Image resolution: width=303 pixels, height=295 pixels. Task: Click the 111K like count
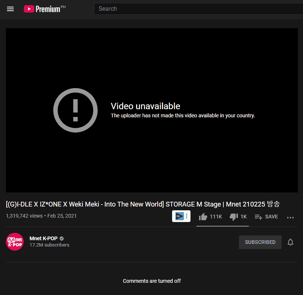point(216,217)
